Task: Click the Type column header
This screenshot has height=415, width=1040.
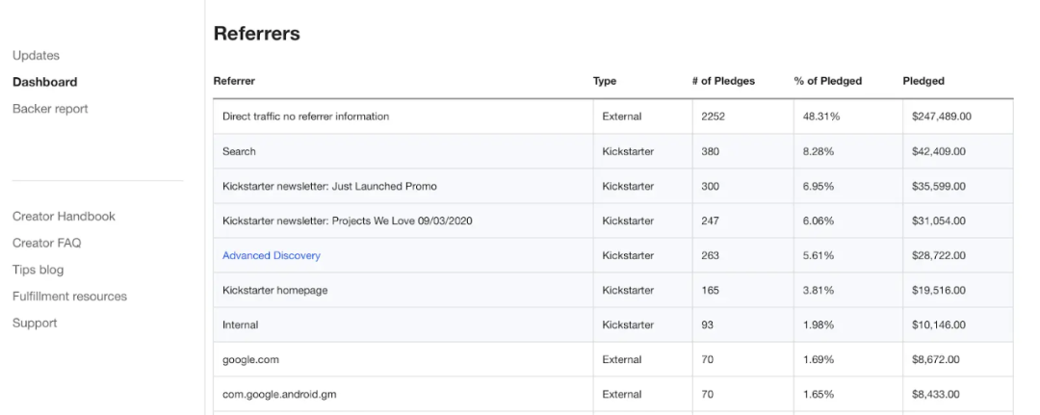Action: (x=605, y=82)
